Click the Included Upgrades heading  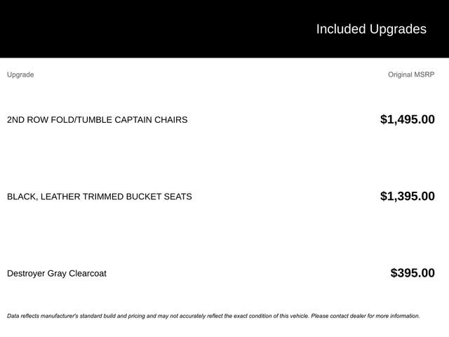pyautogui.click(x=370, y=29)
